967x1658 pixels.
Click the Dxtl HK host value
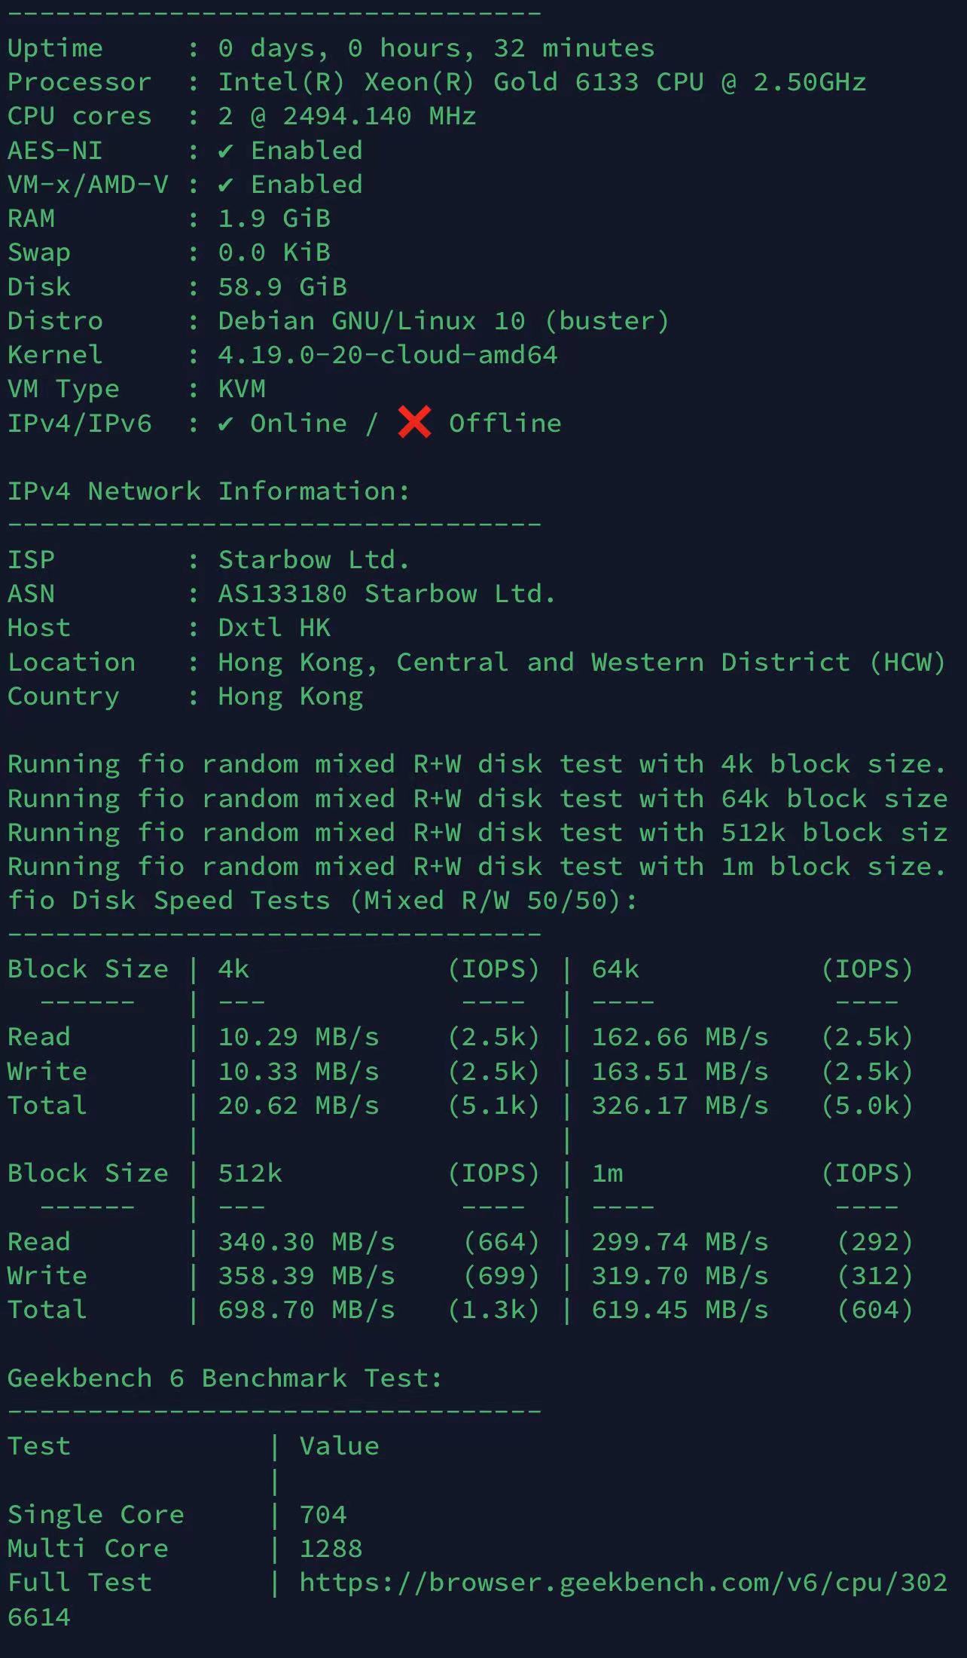(274, 628)
